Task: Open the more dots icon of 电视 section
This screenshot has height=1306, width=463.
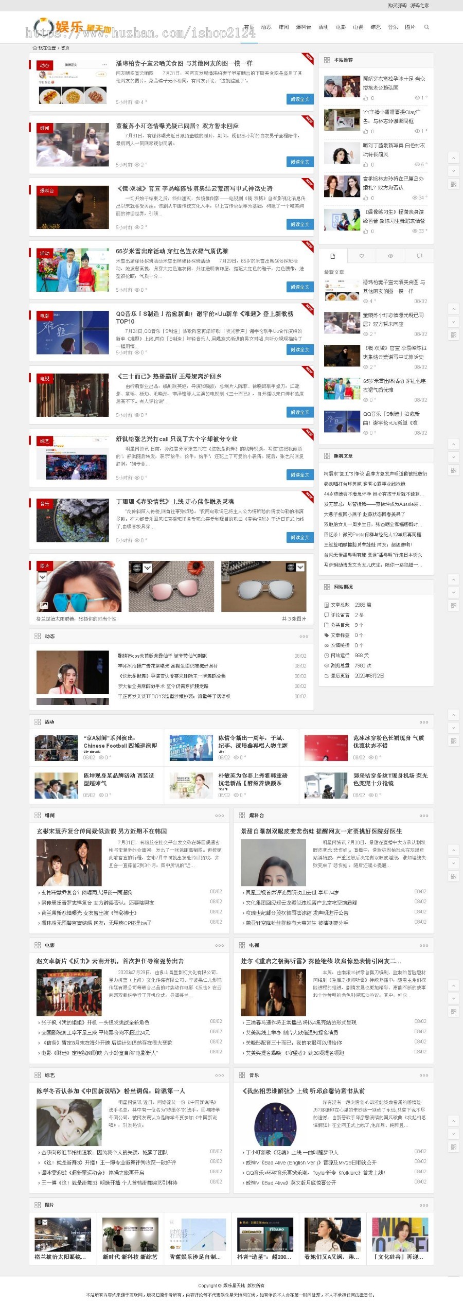Action: click(424, 945)
